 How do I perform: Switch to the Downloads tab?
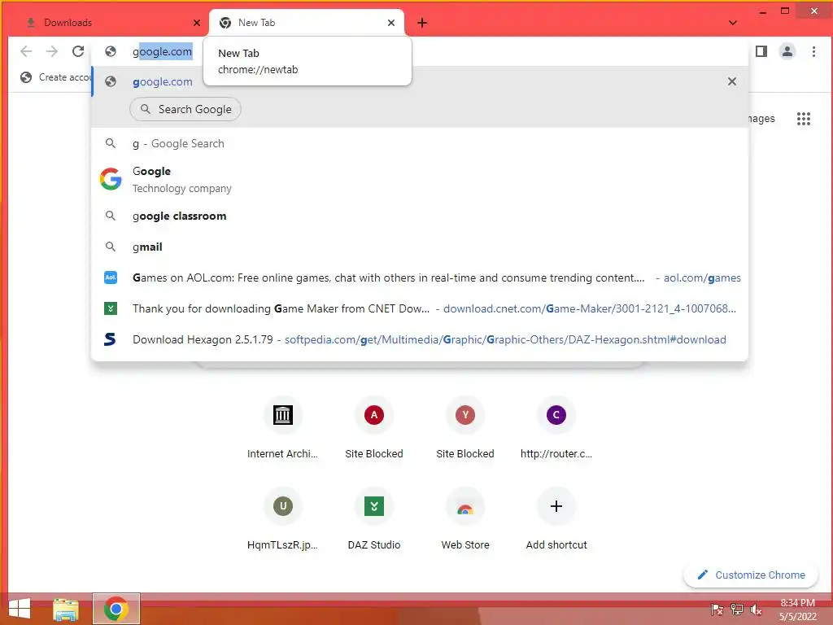[109, 23]
